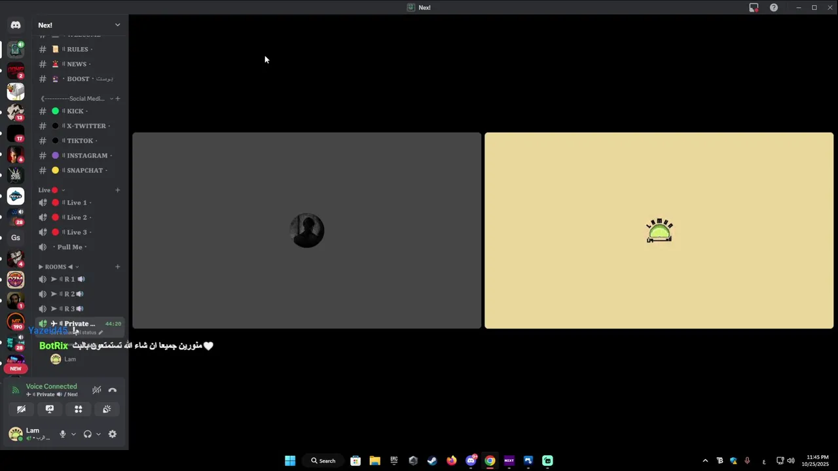
Task: Open the KICK channel
Action: click(x=81, y=111)
